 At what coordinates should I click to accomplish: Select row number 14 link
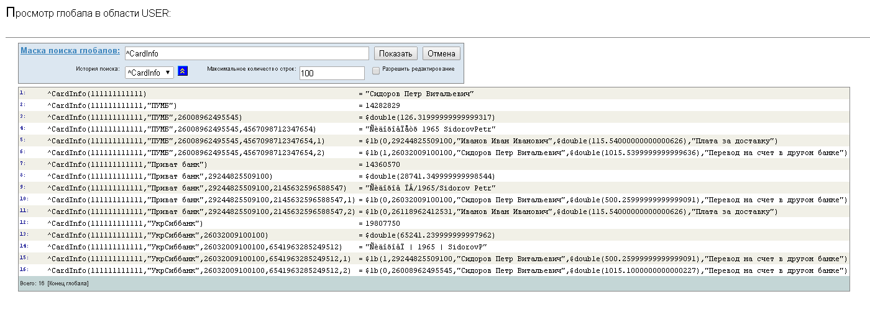click(24, 246)
